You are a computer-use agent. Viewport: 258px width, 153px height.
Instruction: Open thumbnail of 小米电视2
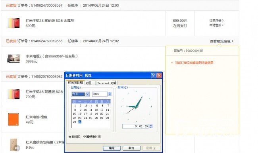[13, 59]
